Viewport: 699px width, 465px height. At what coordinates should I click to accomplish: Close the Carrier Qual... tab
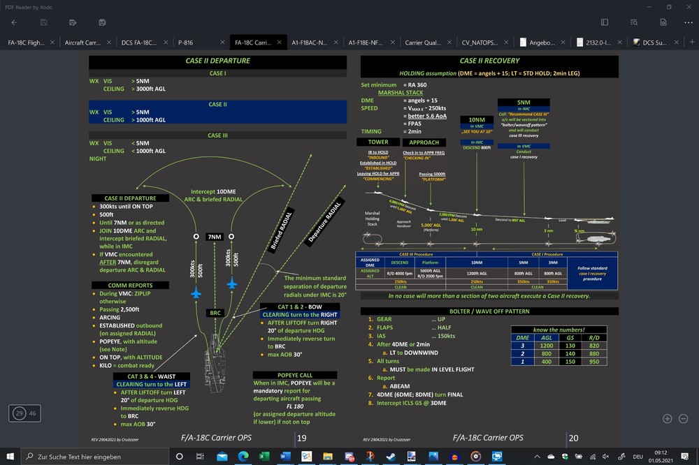[x=449, y=43]
